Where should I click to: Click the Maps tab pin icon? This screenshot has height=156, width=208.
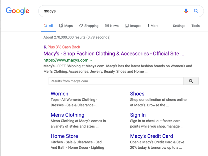tap(61, 26)
